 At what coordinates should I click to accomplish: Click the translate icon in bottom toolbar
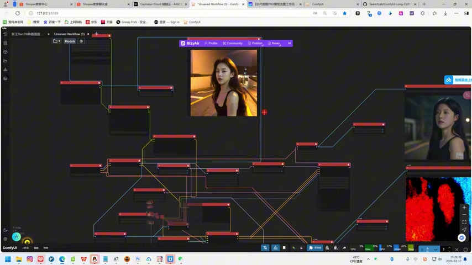[265, 248]
